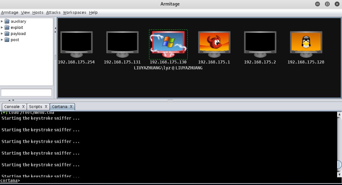
Task: Close the Console tab
Action: [x=23, y=106]
